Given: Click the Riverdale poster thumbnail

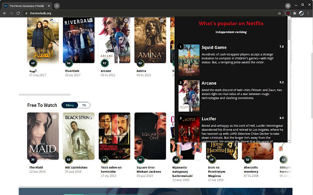Looking at the screenshot, I should 79,40.
